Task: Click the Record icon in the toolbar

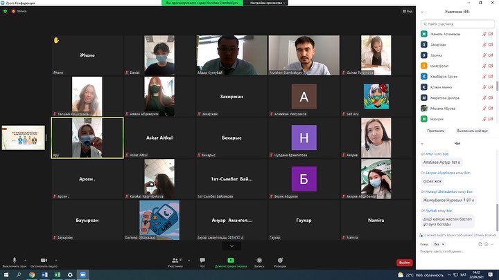Action: tap(259, 261)
